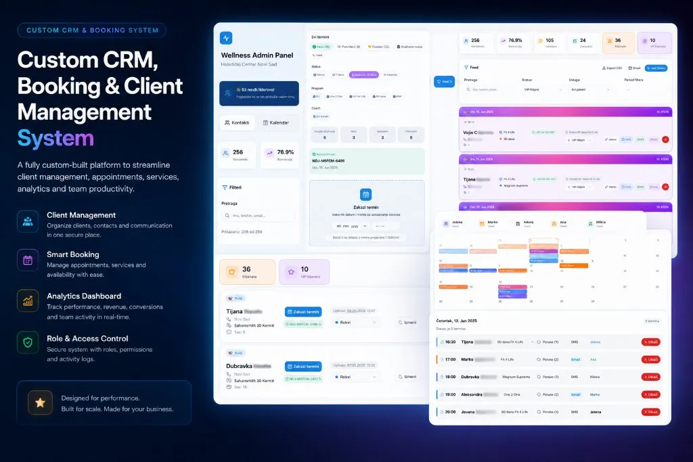Open the Usluga dropdown in Feed filters

click(x=590, y=90)
